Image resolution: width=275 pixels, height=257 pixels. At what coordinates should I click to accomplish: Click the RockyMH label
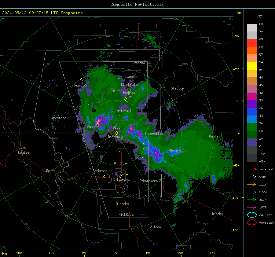pos(81,86)
